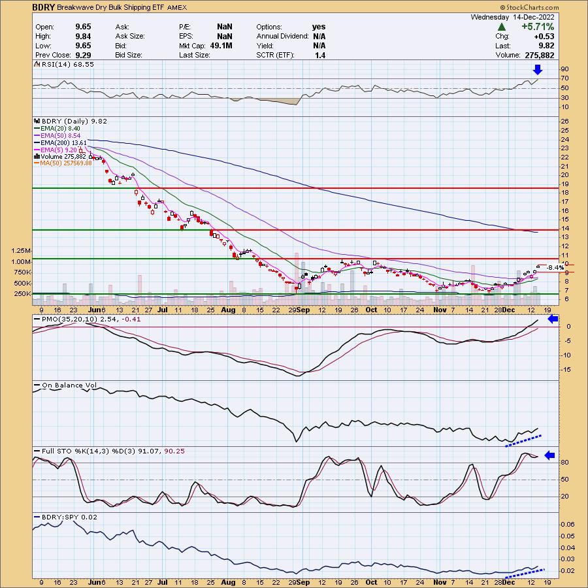
Task: Click the High value 9.84
Action: 83,37
